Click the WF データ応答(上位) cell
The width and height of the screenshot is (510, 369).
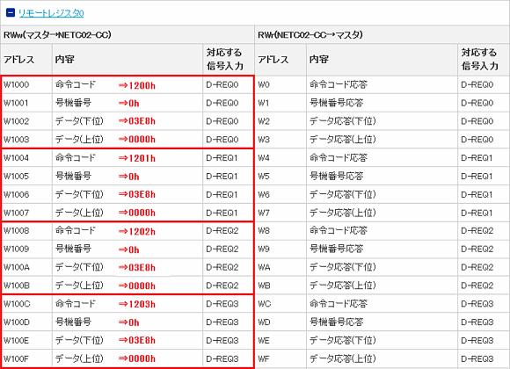pyautogui.click(x=382, y=359)
